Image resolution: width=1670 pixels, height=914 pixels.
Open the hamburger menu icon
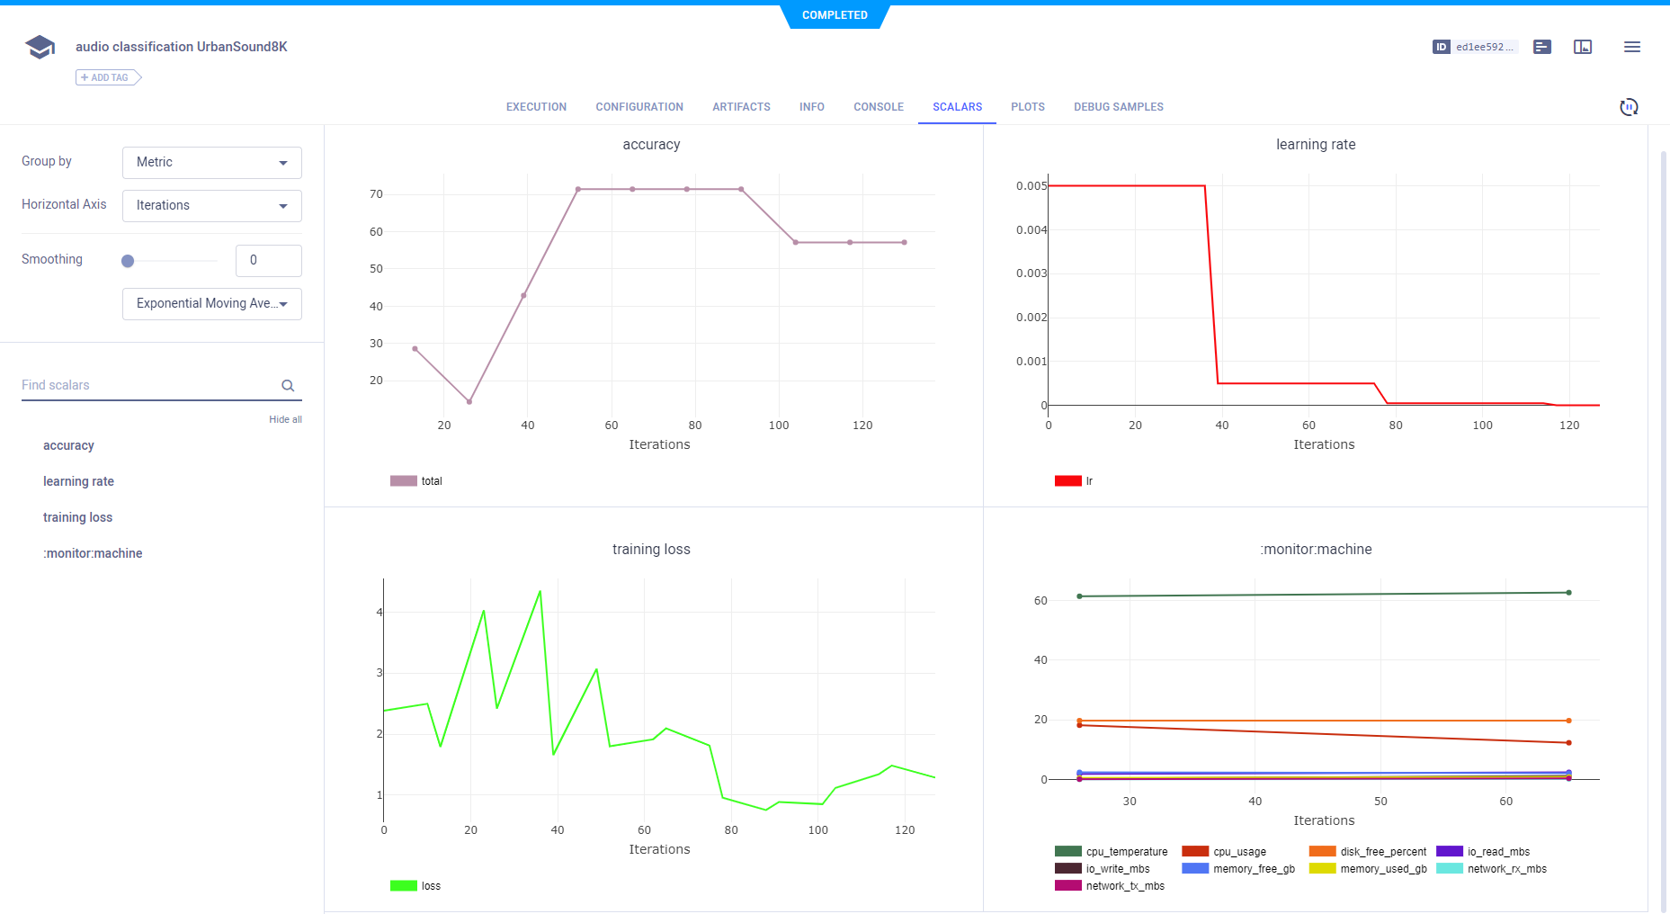click(1631, 47)
